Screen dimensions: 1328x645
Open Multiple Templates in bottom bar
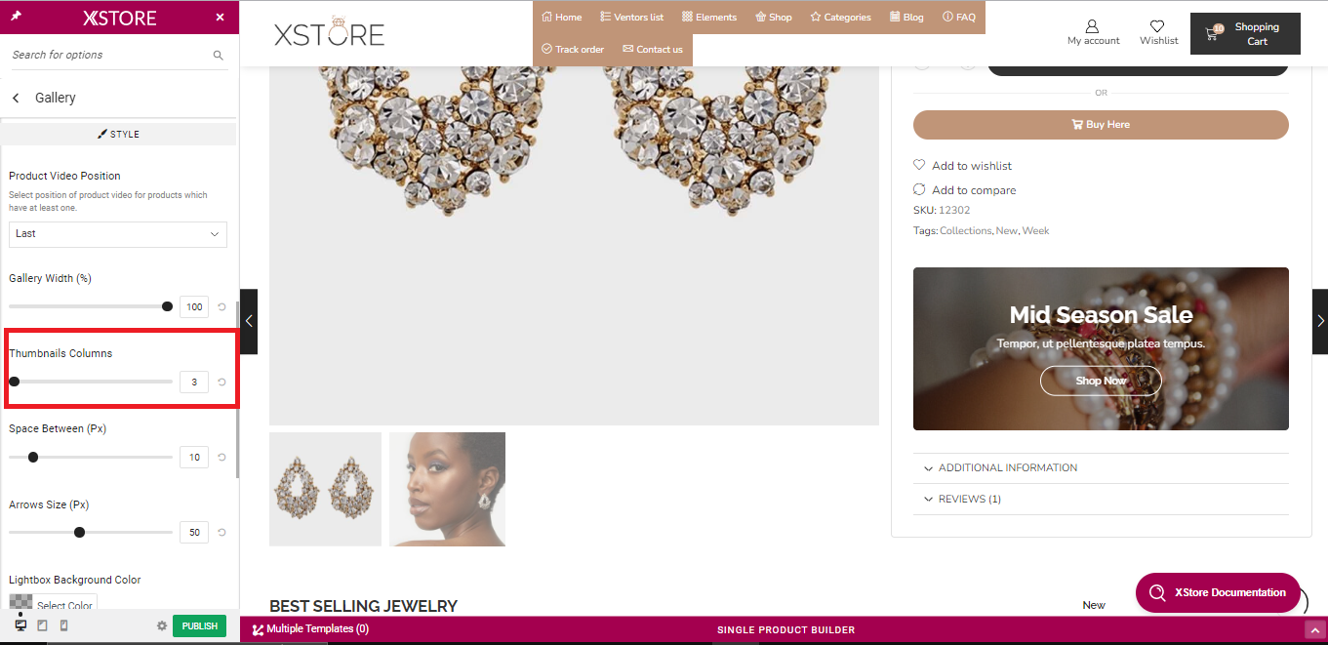point(310,629)
